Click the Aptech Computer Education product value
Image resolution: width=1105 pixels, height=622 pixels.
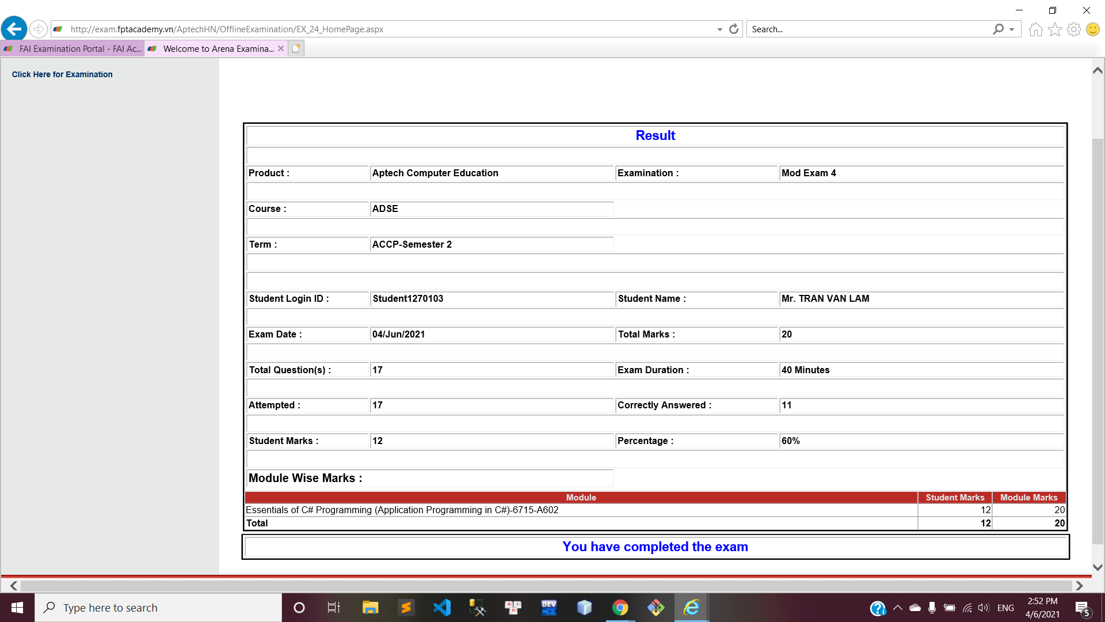point(435,173)
